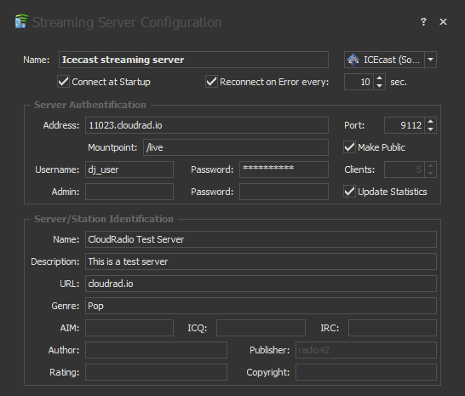Click the station Name field 'CloudRadio Test Server'
The width and height of the screenshot is (465, 396).
[x=261, y=239]
